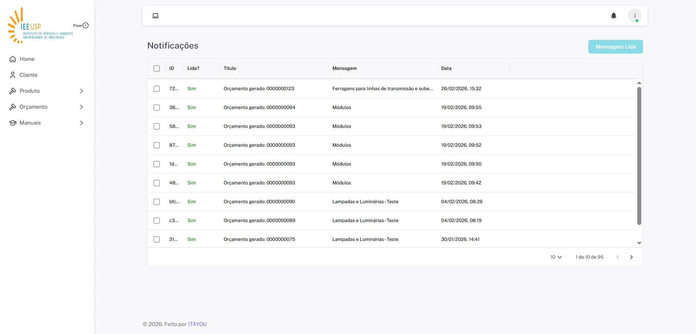Screen dimensions: 696x334
Task: Open Manuais menu item
Action: (x=47, y=123)
